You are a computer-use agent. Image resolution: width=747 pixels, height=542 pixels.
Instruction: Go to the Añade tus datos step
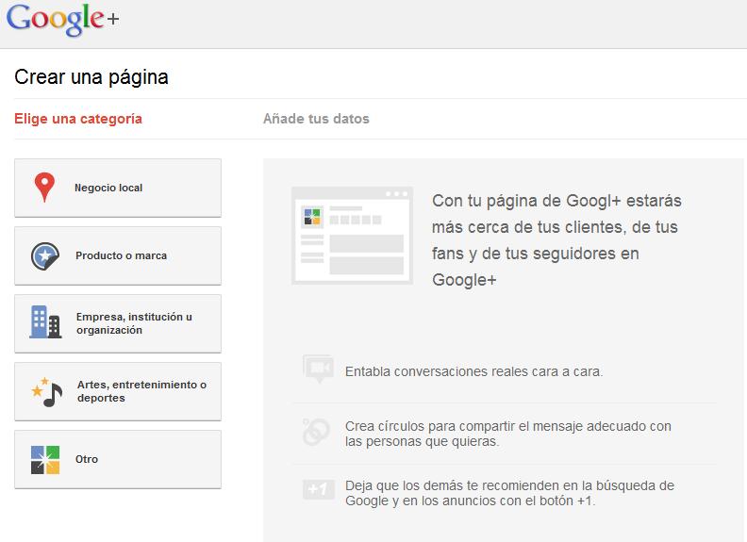pyautogui.click(x=316, y=119)
